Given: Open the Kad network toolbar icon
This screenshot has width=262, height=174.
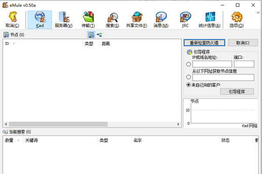Looking at the screenshot, I should [40, 20].
